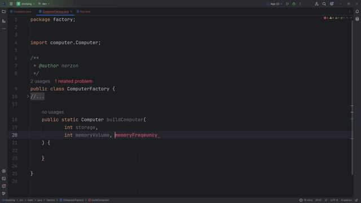The image size is (361, 203).
Task: Go to next highlighted problem arrow
Action: [351, 17]
